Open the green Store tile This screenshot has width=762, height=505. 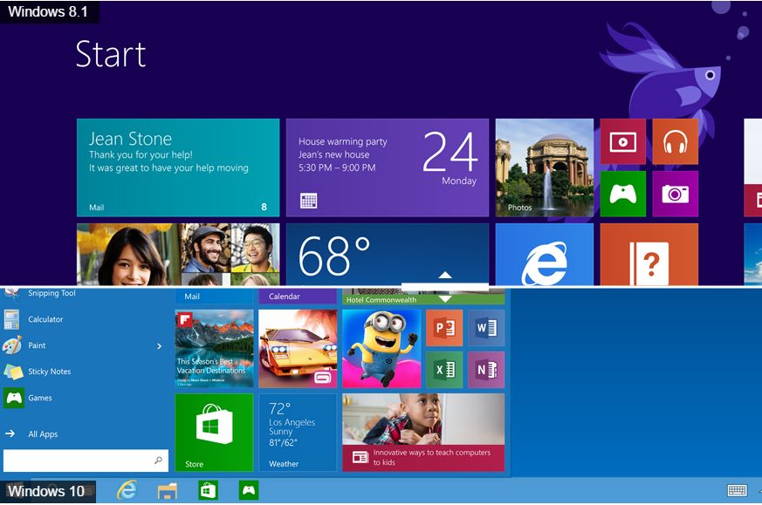[215, 432]
